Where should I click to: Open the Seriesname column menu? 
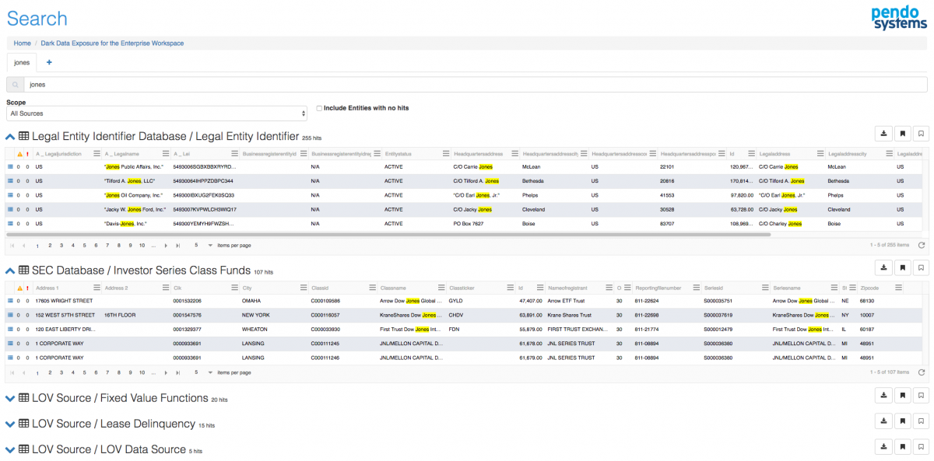[x=833, y=288]
